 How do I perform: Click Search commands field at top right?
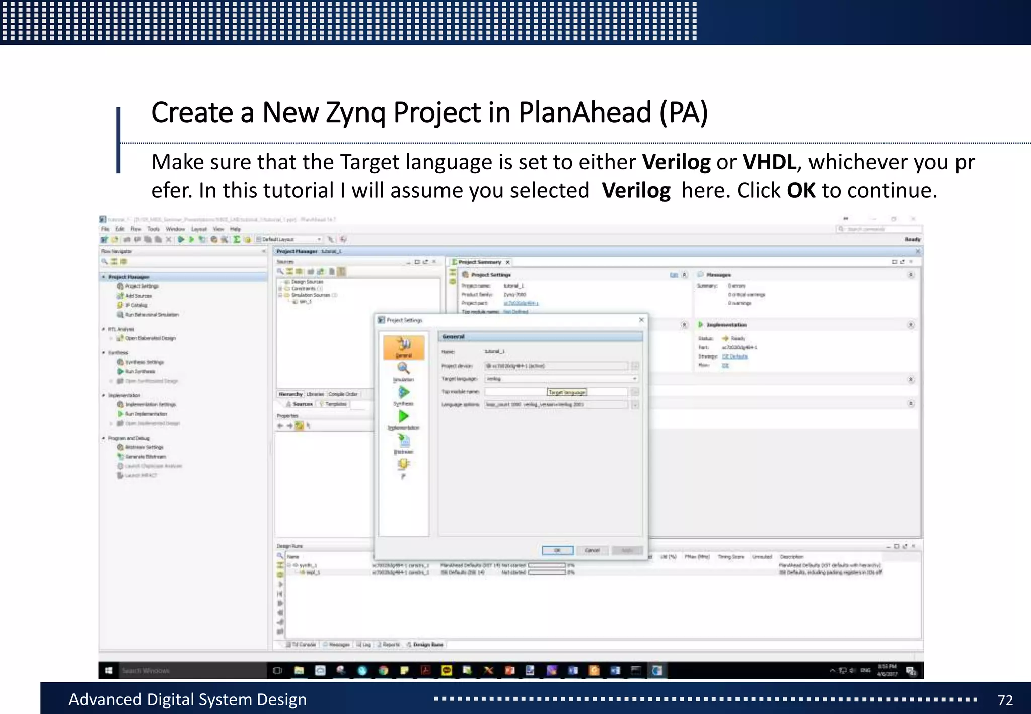point(878,229)
